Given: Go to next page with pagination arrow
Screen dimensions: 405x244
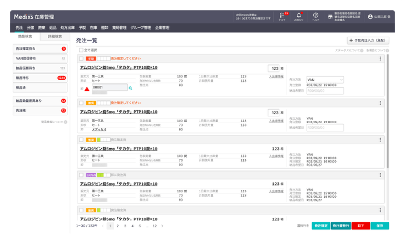Looking at the screenshot, I should (162, 226).
